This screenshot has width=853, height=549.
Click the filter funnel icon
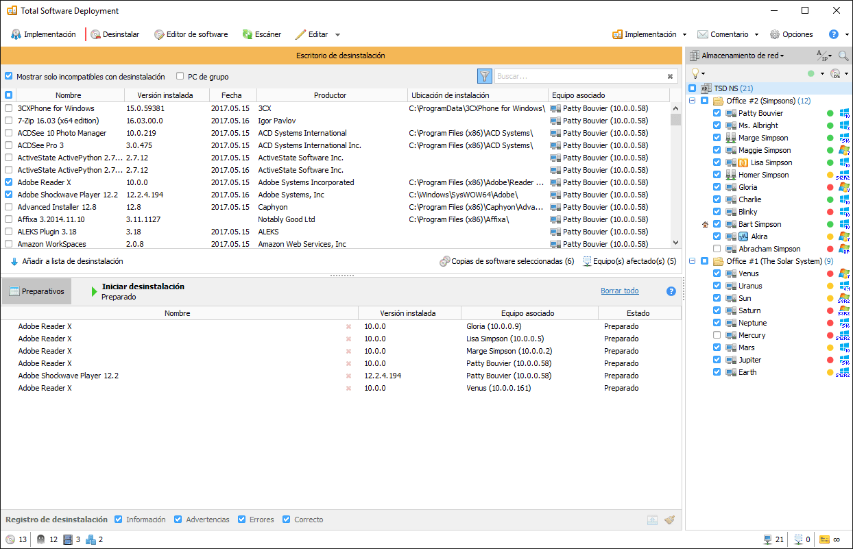click(x=484, y=76)
